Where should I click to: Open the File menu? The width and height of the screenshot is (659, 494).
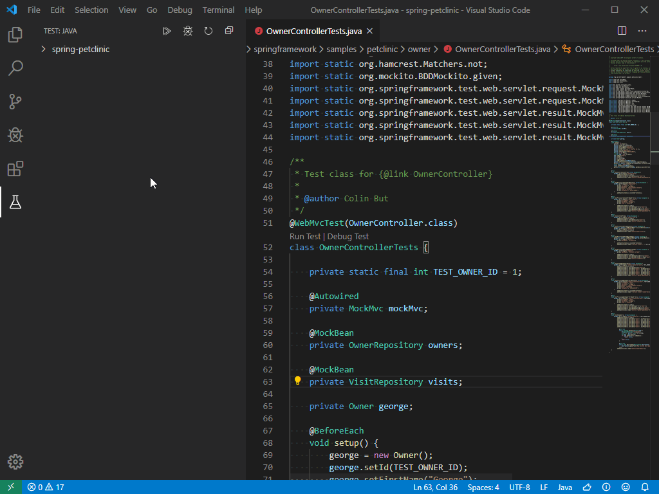tap(34, 10)
